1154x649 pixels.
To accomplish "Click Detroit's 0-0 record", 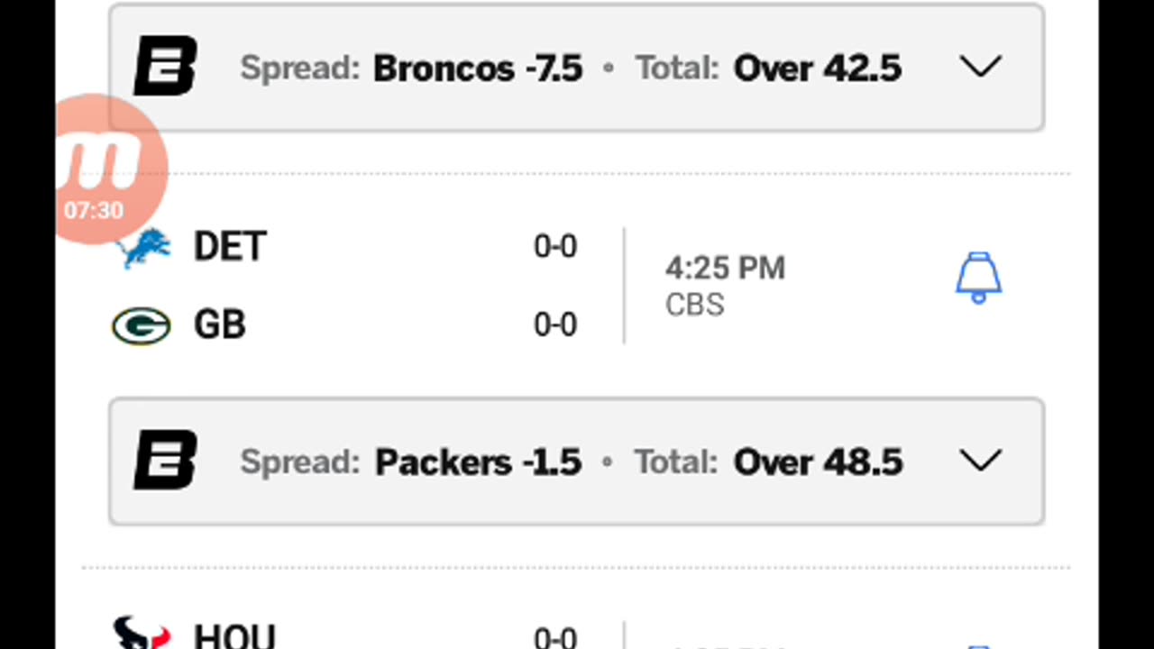I will 554,247.
